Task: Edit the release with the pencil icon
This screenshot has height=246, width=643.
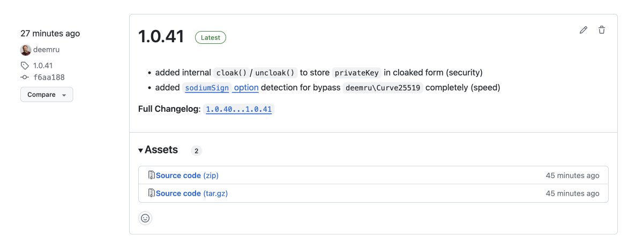Action: (584, 30)
